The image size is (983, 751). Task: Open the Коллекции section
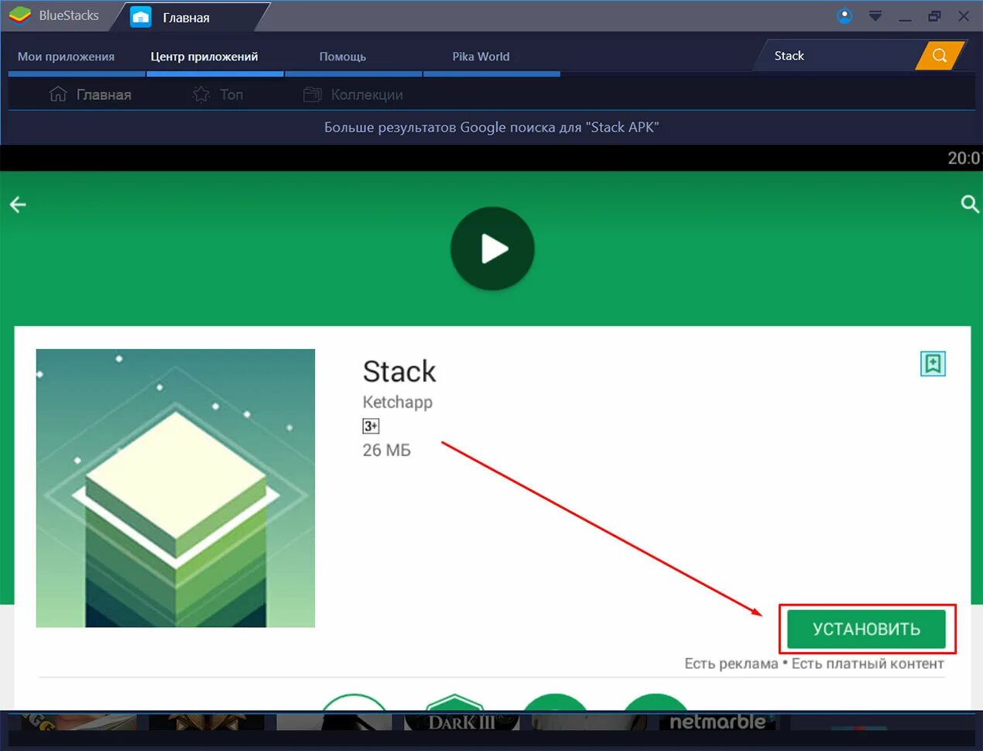coord(353,94)
